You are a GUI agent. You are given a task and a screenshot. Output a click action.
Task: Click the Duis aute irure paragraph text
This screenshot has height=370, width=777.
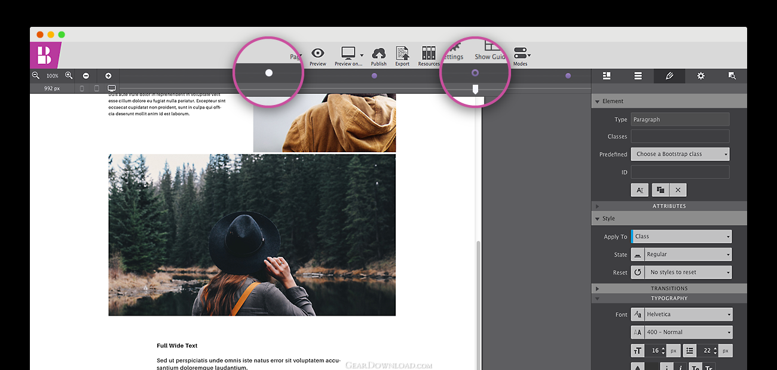pos(166,104)
